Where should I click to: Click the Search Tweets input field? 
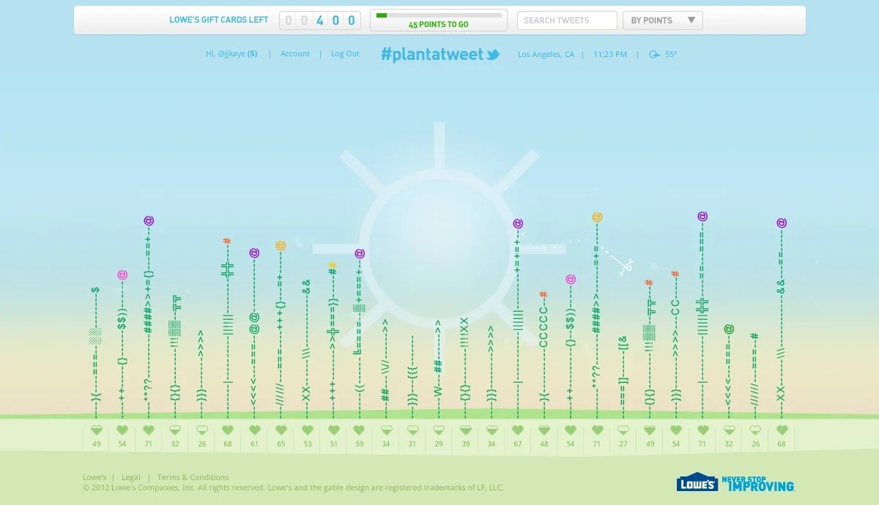(567, 20)
